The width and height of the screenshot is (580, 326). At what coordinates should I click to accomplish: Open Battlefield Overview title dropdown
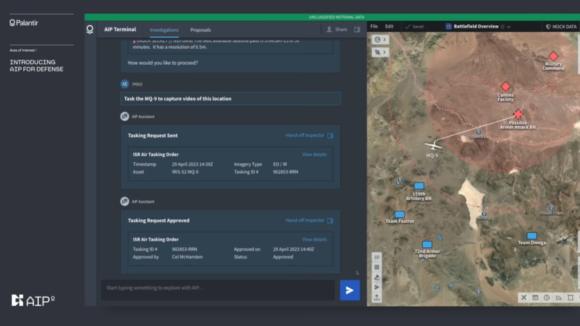pos(509,27)
